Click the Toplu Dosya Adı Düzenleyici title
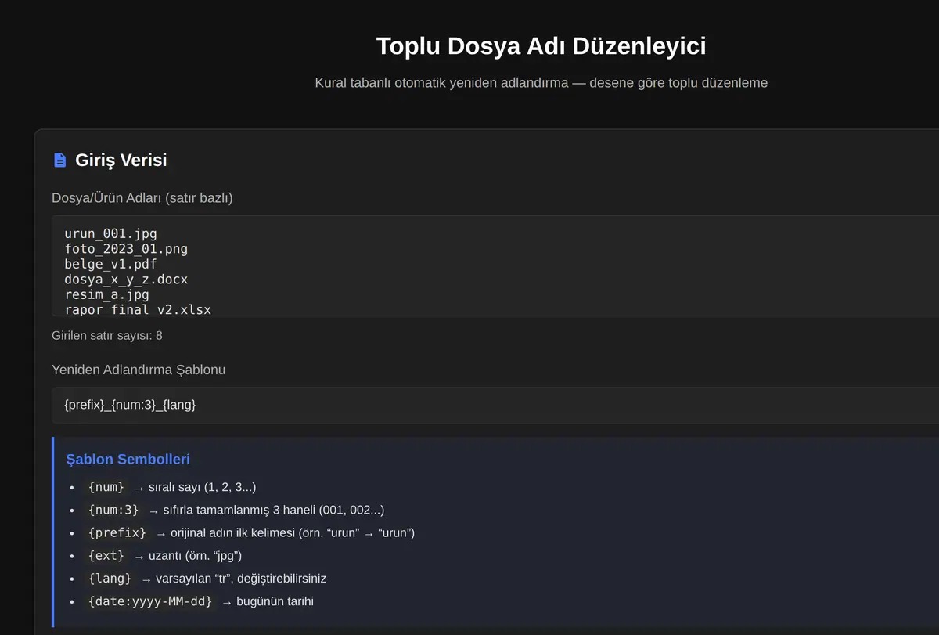Screen dimensions: 939x635 (541, 46)
